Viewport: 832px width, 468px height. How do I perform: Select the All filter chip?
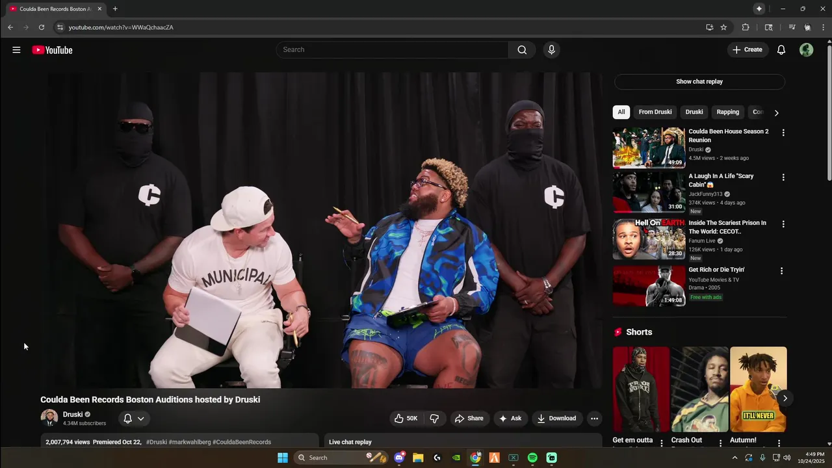click(x=621, y=112)
